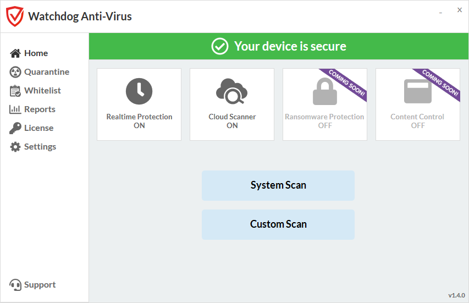Click the Whitelist clipboard icon
The image size is (469, 303).
[x=15, y=91]
